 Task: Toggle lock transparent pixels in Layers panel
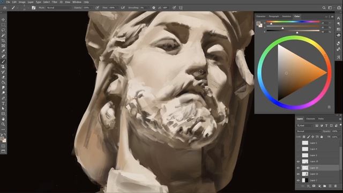coord(304,137)
